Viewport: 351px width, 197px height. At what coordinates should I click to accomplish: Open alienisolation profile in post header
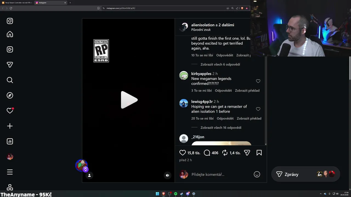[x=203, y=25]
